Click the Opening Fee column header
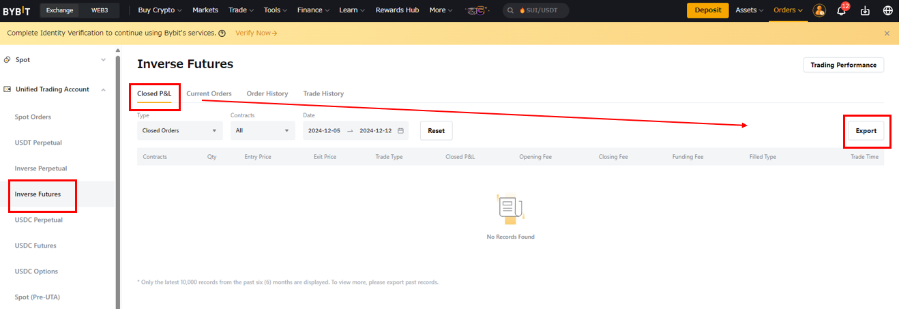 [535, 157]
